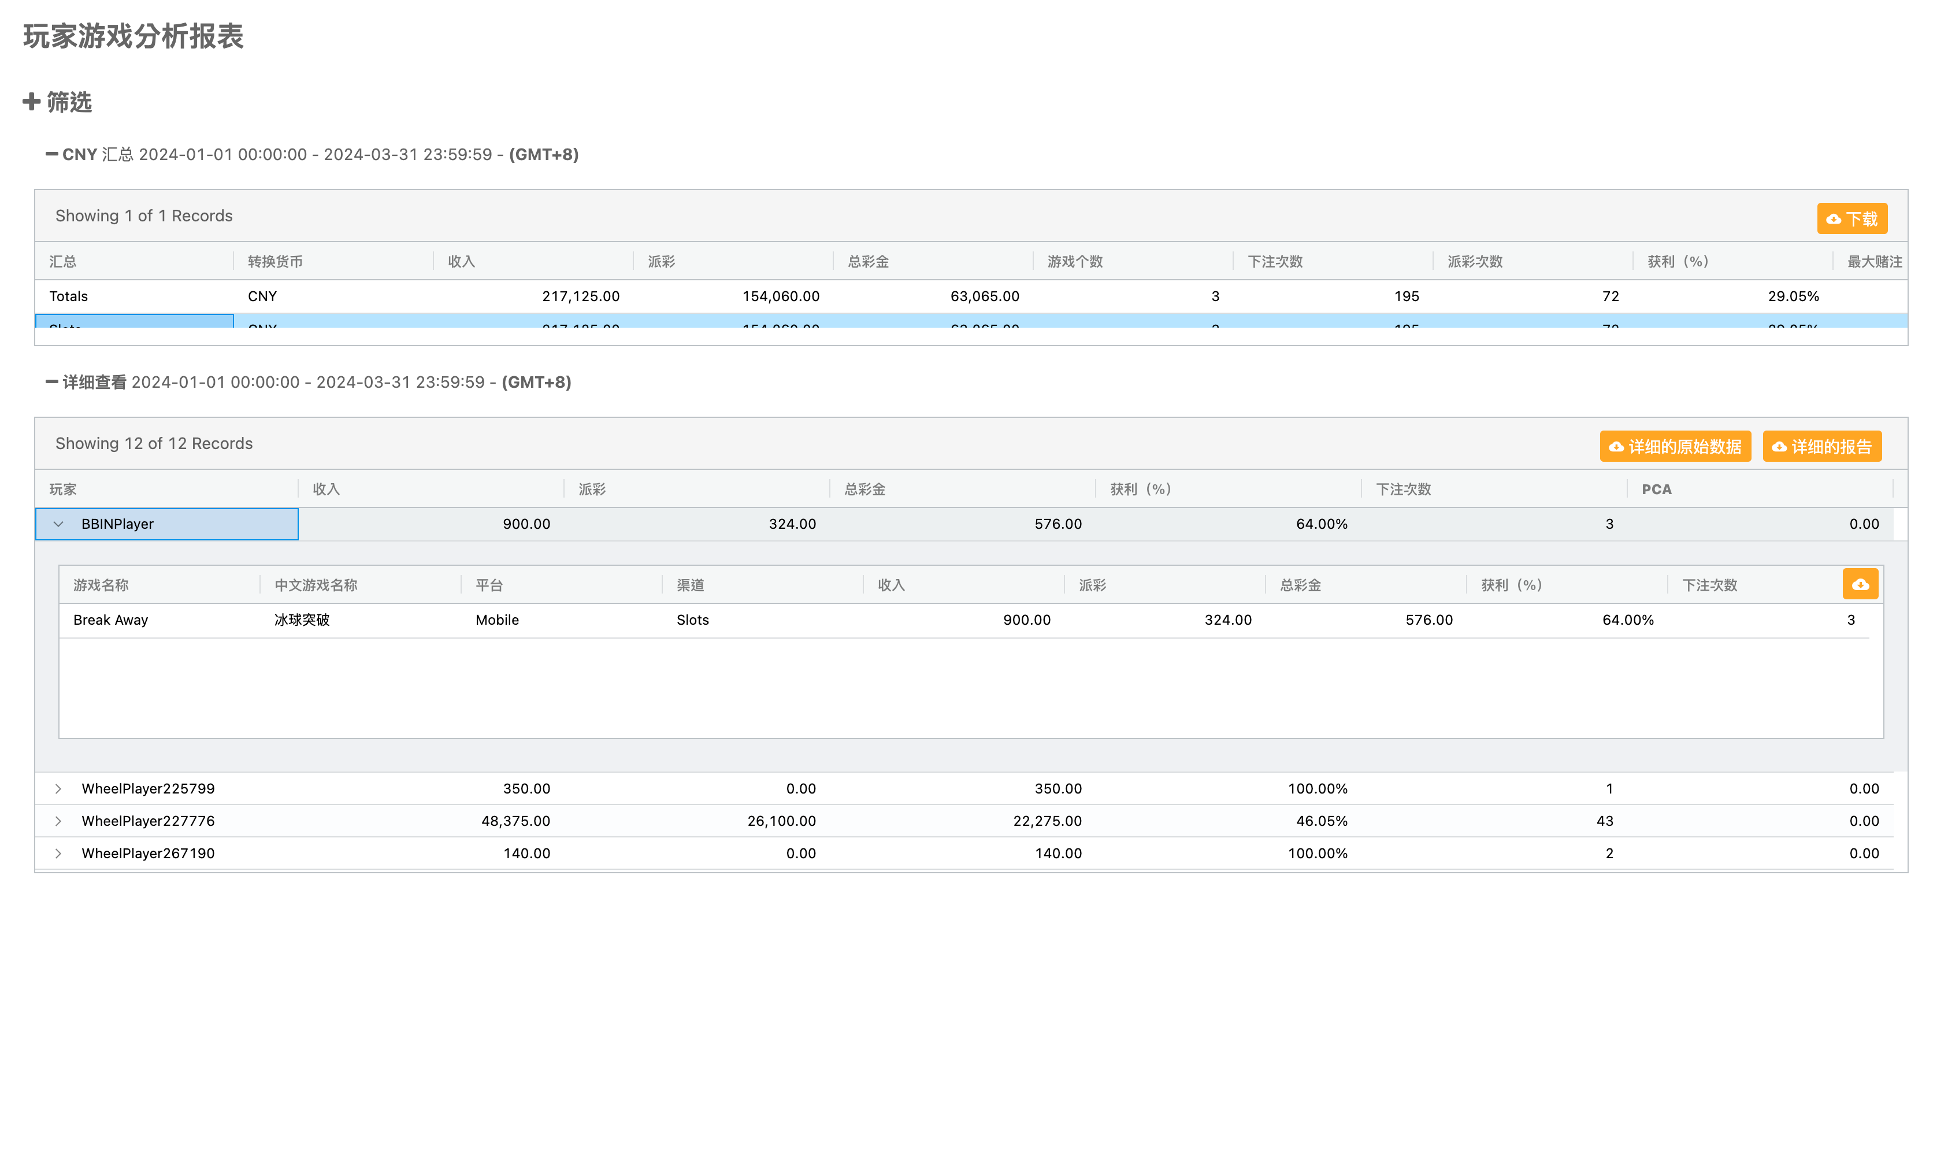
Task: Select the Totals summary row
Action: pos(68,296)
